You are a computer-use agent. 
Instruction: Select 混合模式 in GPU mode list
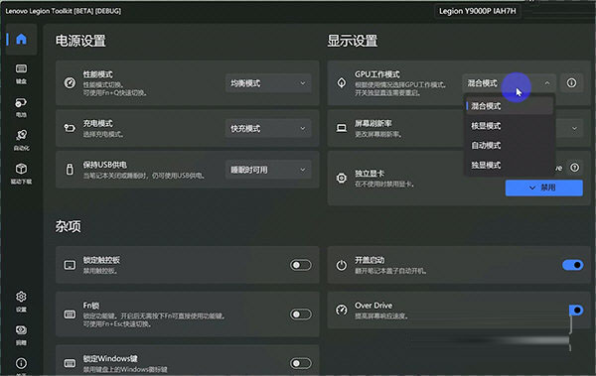click(510, 106)
